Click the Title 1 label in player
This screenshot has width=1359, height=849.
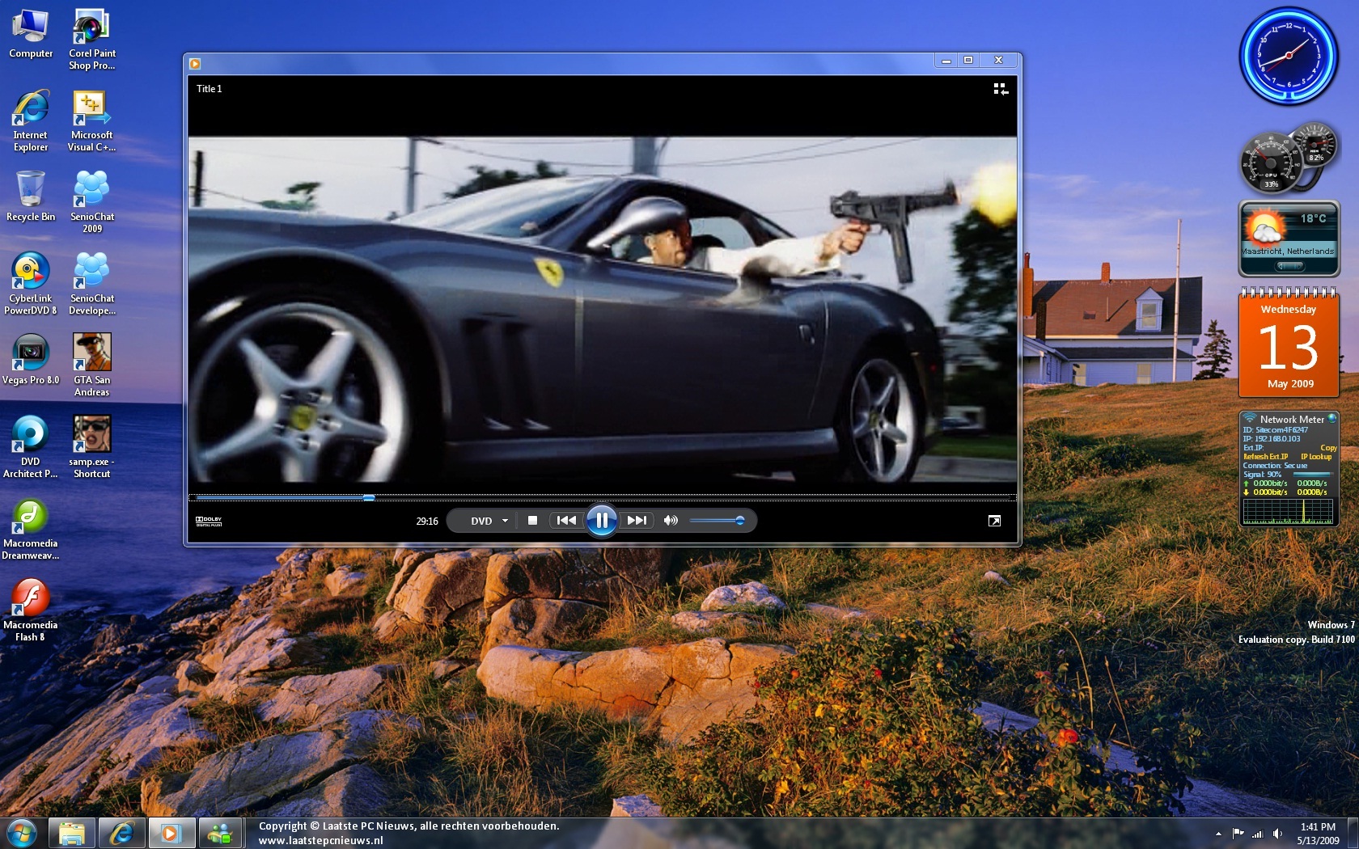click(209, 89)
